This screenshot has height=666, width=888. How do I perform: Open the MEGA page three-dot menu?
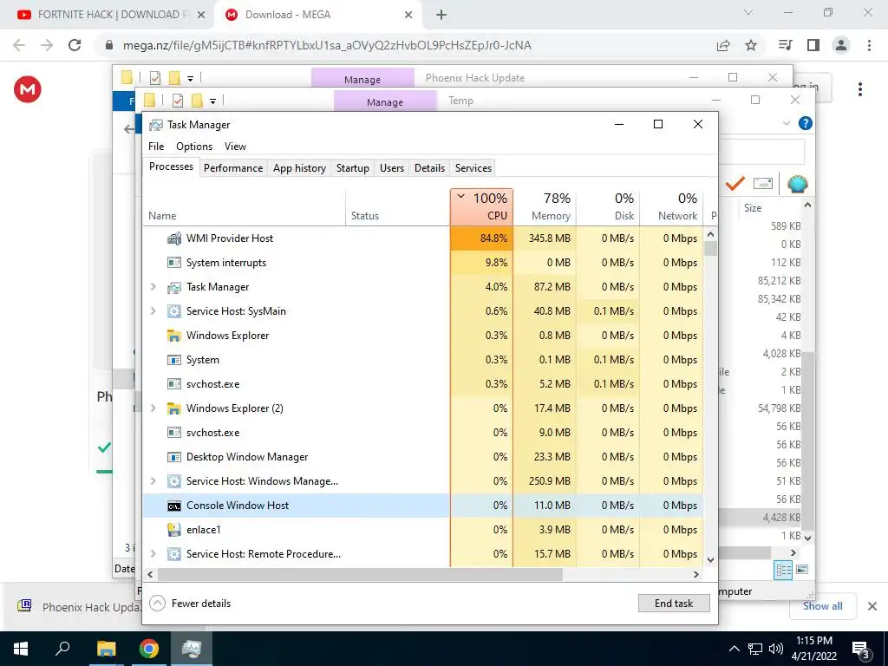[x=860, y=89]
